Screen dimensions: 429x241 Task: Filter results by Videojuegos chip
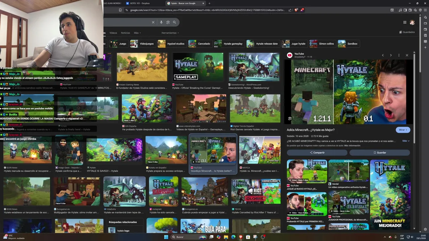click(143, 44)
